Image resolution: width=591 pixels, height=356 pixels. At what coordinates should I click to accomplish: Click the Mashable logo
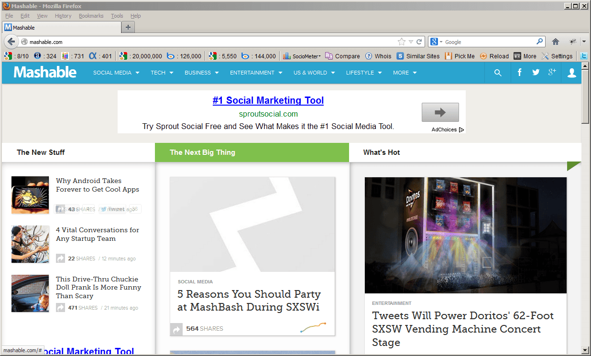pyautogui.click(x=45, y=72)
